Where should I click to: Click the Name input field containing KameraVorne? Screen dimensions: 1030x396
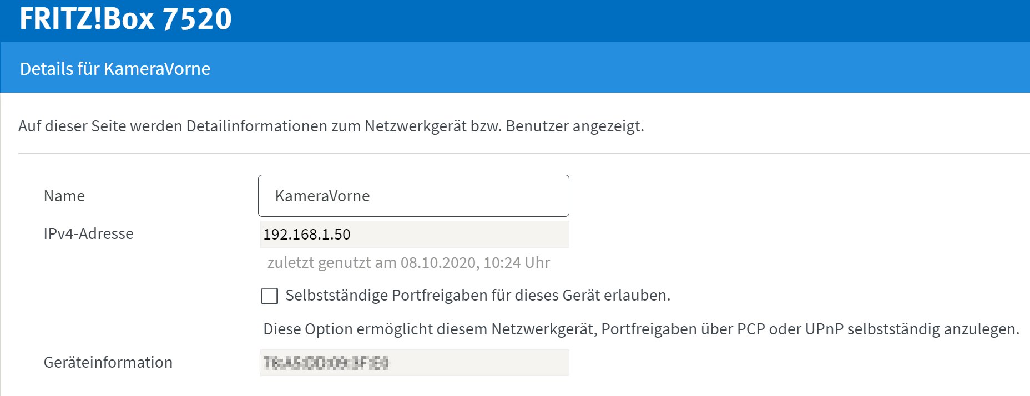click(413, 196)
